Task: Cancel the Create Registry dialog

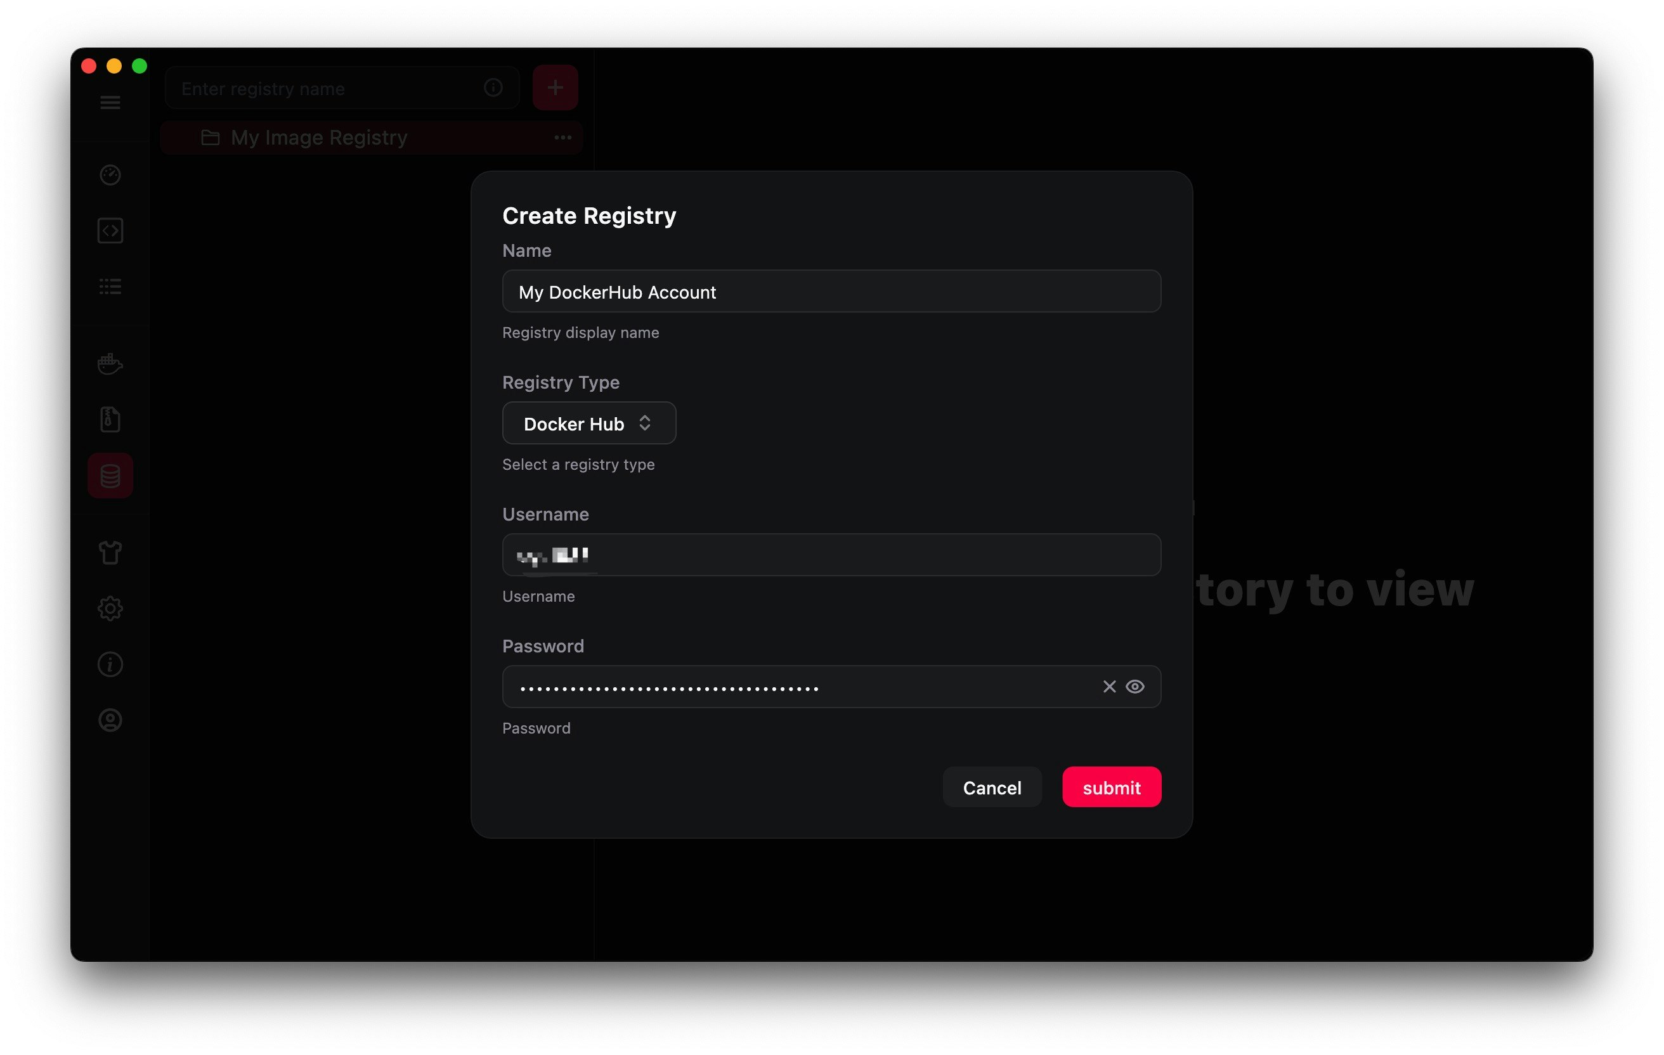Action: pyautogui.click(x=992, y=787)
